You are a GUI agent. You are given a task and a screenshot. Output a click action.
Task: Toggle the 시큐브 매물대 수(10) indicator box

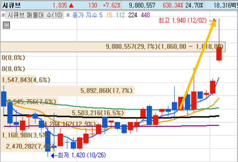3,15
